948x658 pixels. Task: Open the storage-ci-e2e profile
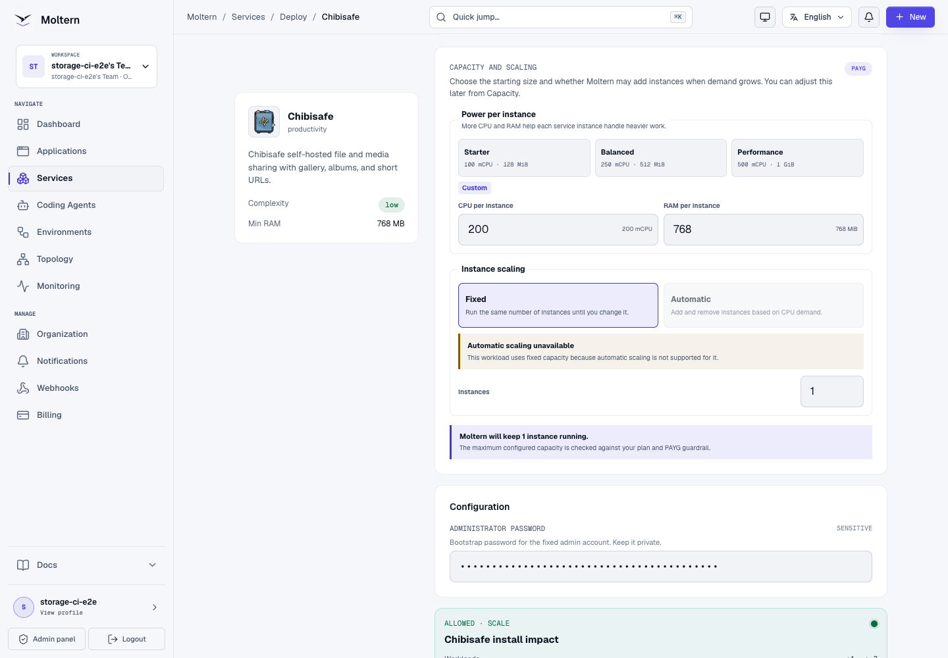(86, 607)
